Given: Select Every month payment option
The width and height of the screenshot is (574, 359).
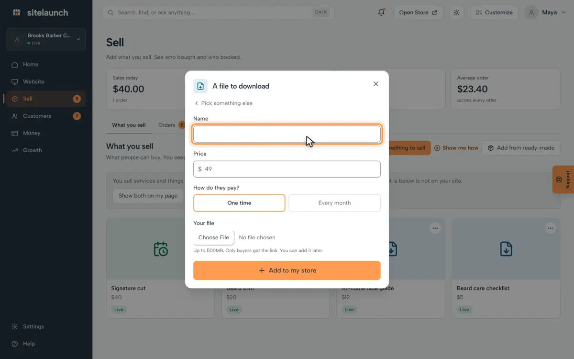Looking at the screenshot, I should click(334, 203).
